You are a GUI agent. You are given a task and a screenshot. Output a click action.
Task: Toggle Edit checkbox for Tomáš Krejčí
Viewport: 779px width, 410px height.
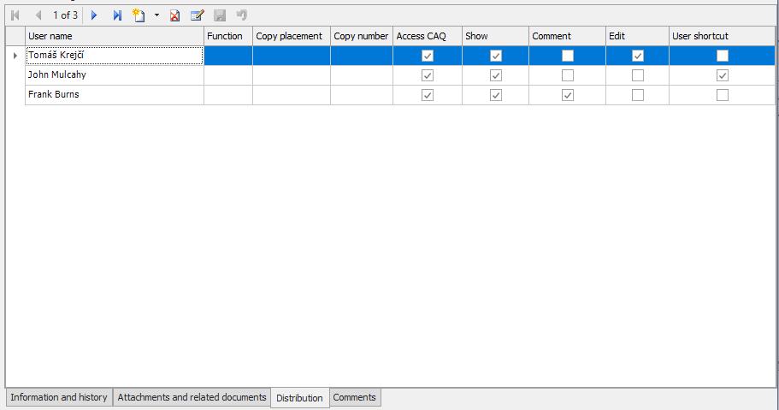pos(638,56)
